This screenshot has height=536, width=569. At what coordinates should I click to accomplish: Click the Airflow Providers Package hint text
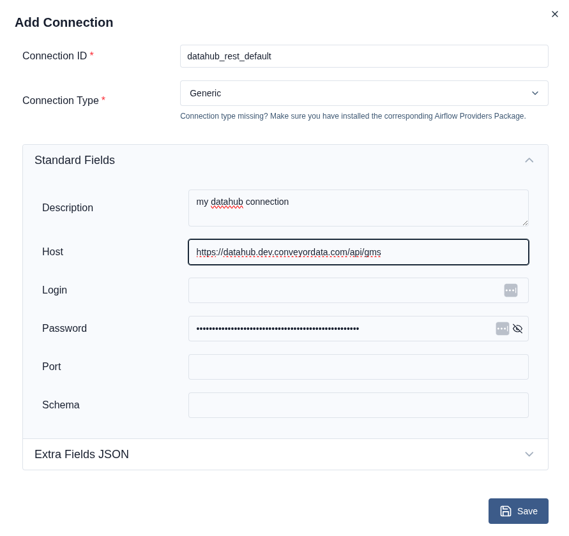[x=353, y=116]
